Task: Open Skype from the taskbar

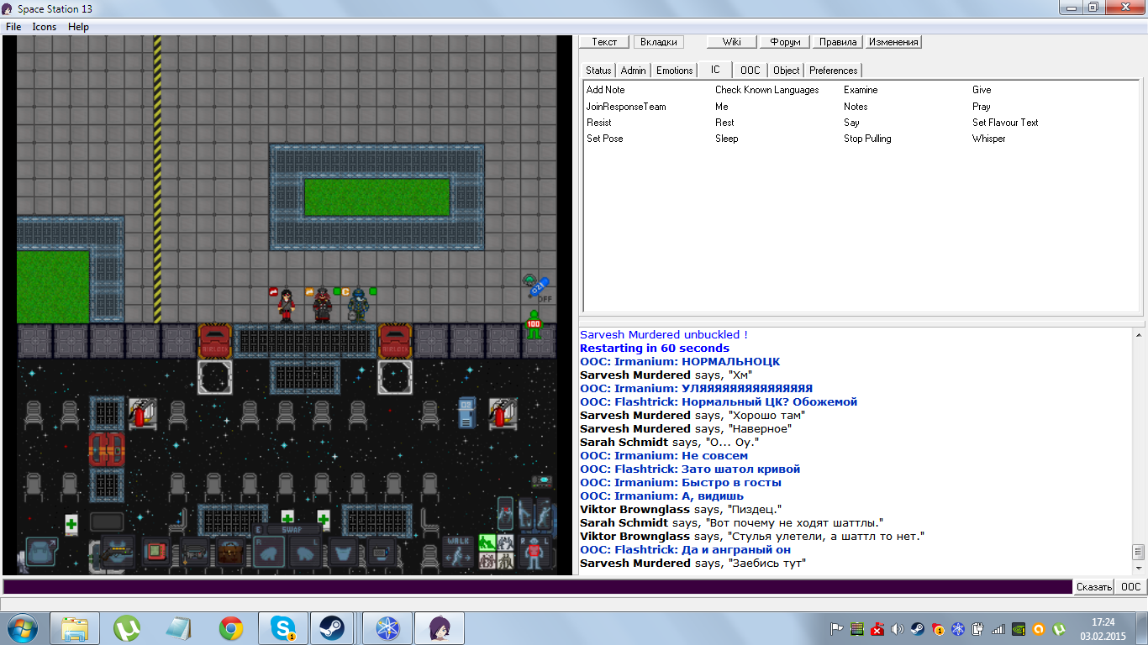Action: pos(283,628)
